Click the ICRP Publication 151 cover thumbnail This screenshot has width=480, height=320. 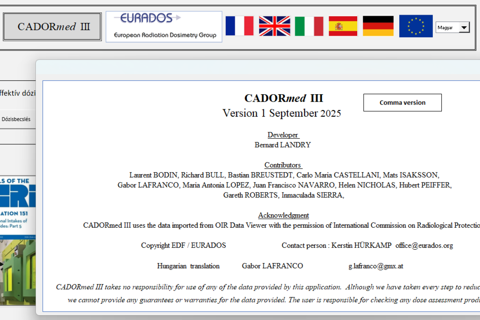click(18, 240)
